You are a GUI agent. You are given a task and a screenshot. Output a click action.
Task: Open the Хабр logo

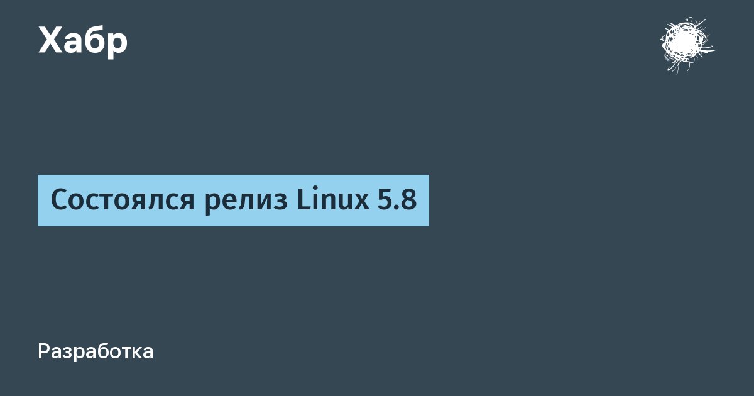pos(83,41)
